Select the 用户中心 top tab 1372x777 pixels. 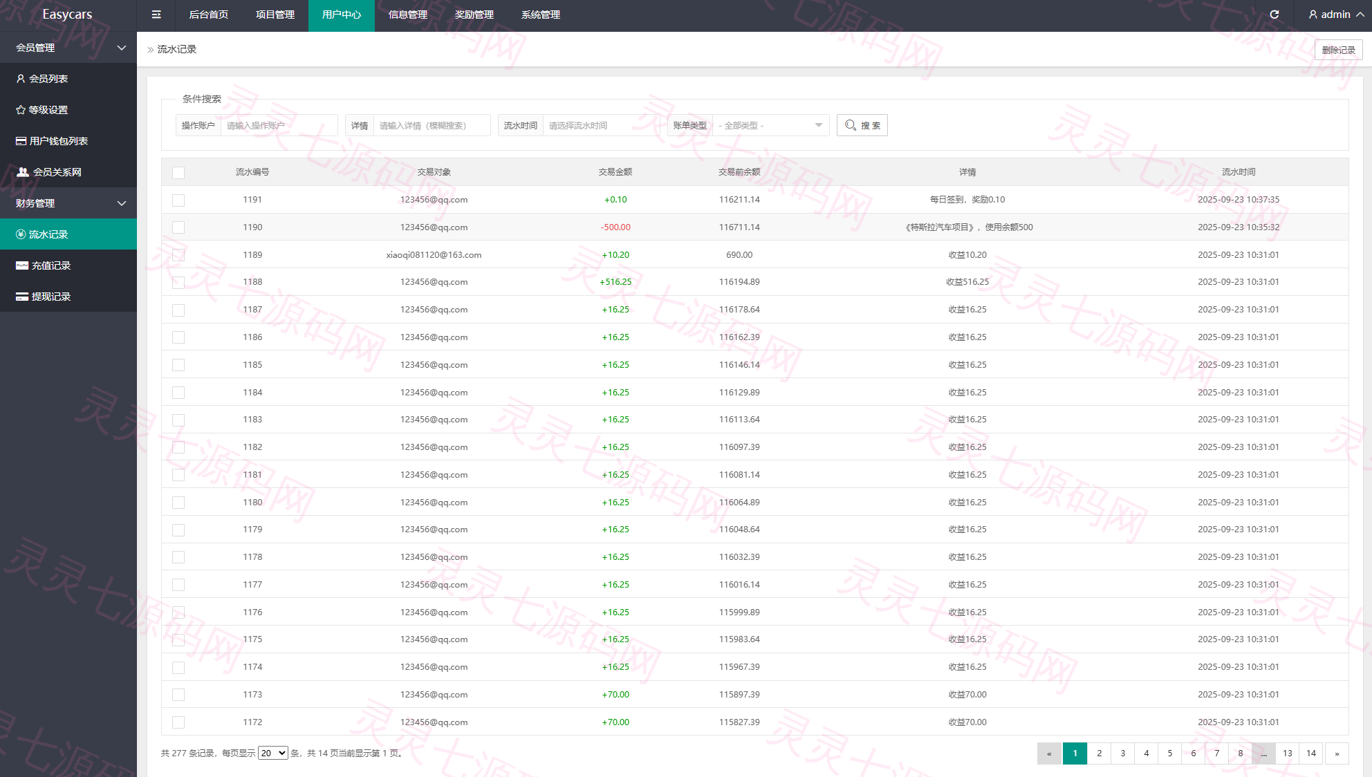pos(342,15)
